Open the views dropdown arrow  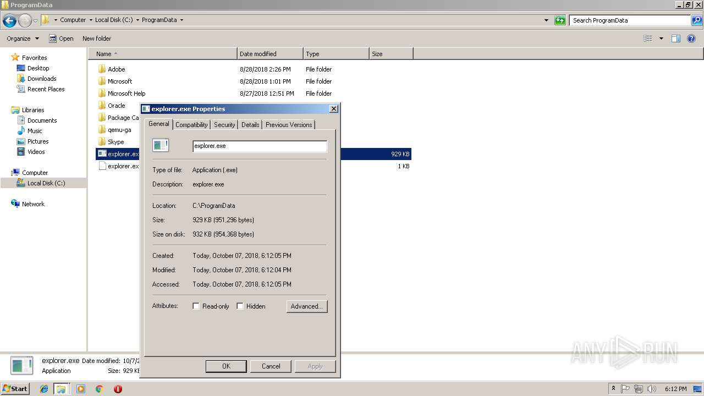click(661, 38)
